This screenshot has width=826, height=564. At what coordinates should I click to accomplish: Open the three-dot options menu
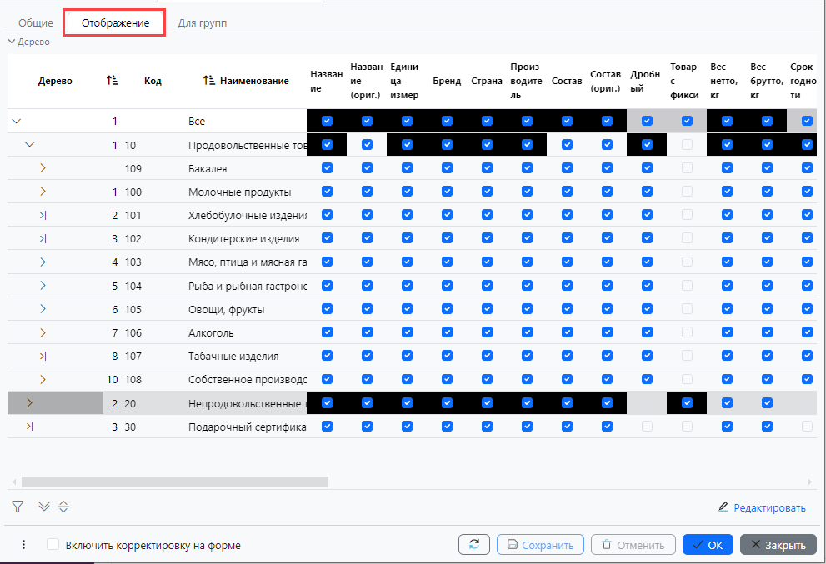[23, 545]
